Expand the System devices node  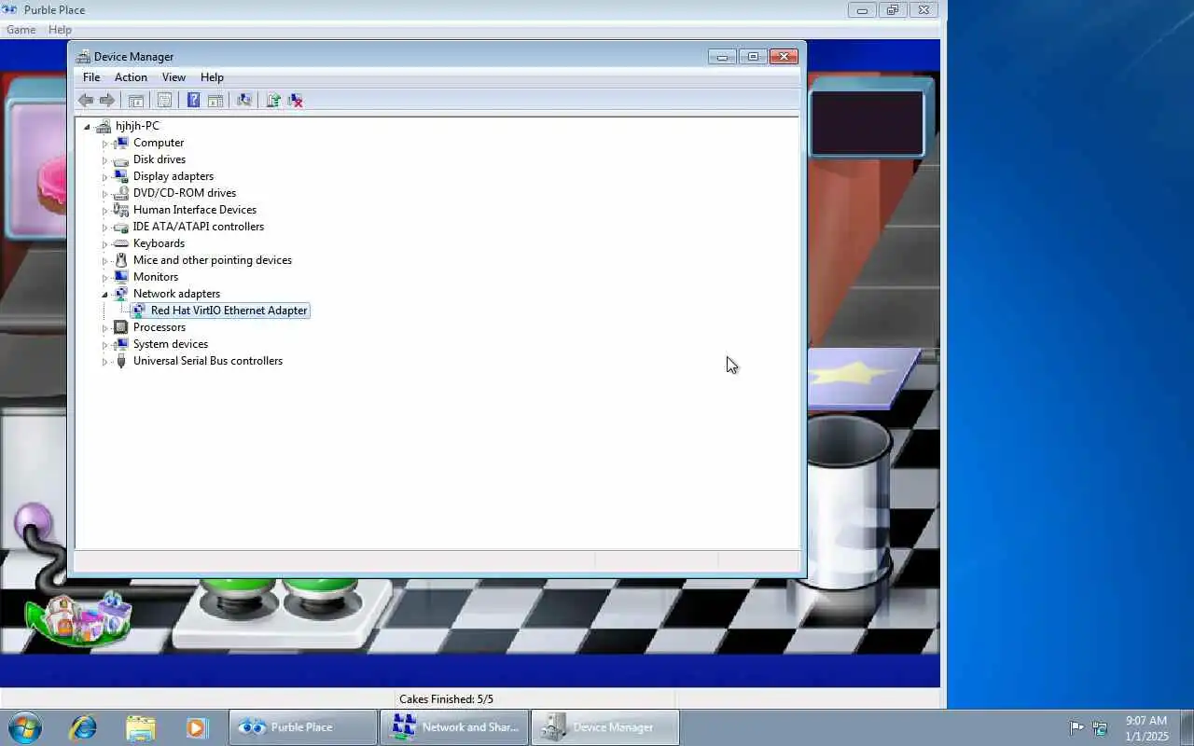[x=104, y=345]
